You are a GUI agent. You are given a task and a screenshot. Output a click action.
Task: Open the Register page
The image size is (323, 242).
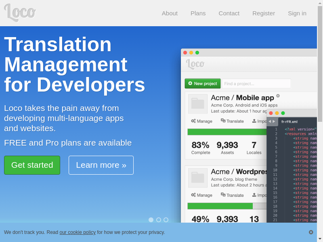[264, 13]
